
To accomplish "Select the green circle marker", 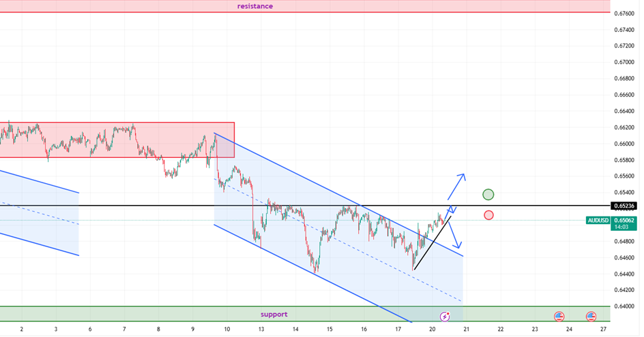I will 488,195.
